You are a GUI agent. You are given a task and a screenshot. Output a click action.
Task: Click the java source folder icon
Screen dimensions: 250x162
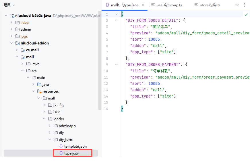click(x=39, y=84)
